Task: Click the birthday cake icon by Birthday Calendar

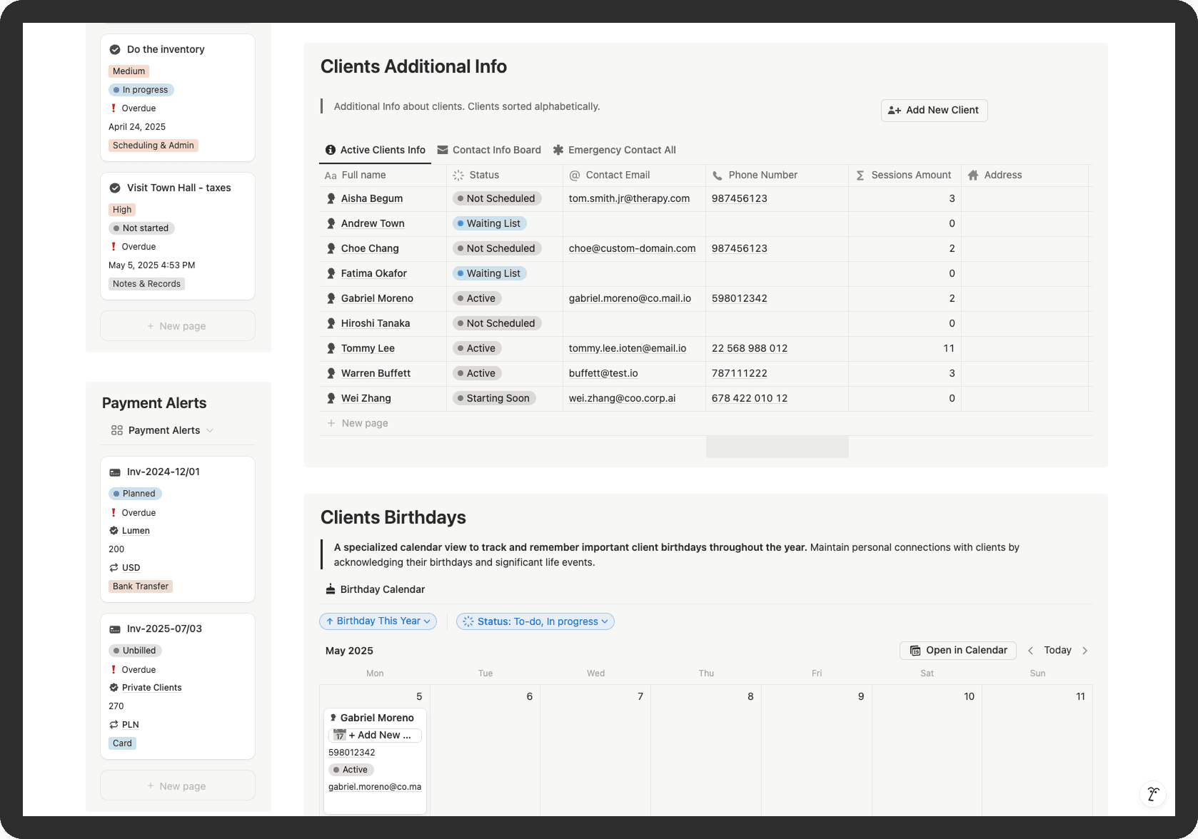Action: (330, 589)
